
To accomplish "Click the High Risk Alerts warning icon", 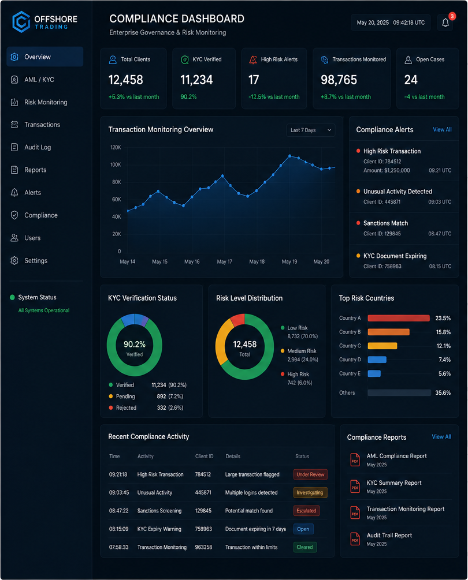I will [x=253, y=59].
